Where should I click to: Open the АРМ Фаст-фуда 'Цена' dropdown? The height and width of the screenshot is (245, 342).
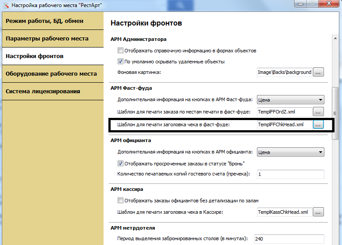[x=290, y=100]
